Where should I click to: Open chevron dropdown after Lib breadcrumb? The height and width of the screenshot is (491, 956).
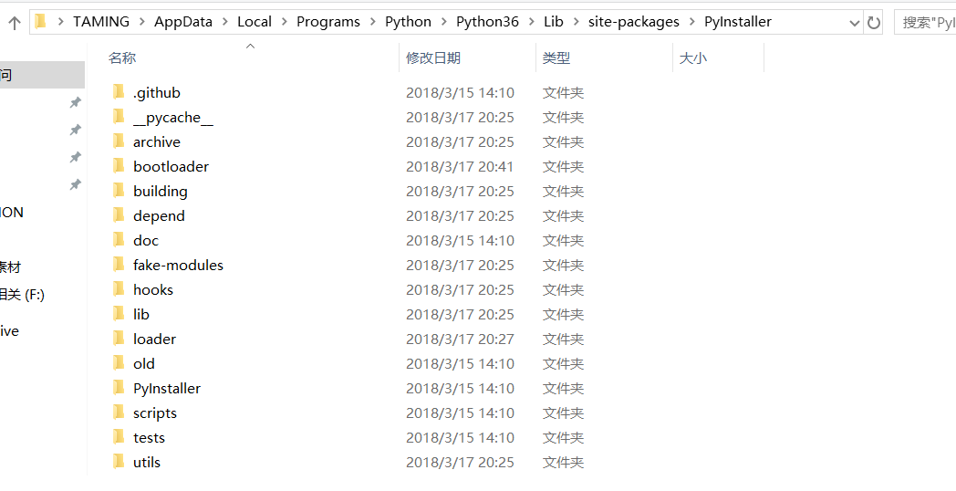(577, 23)
